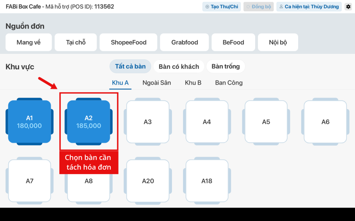Open the settings gear icon
The width and height of the screenshot is (355, 221).
[x=348, y=7]
